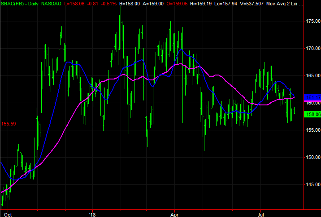
Task: Click the NASDAQ exchange label
Action: click(51, 4)
